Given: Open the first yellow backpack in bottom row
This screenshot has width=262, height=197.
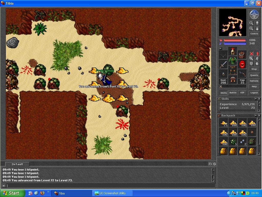Looking at the screenshot, I should [x=223, y=151].
